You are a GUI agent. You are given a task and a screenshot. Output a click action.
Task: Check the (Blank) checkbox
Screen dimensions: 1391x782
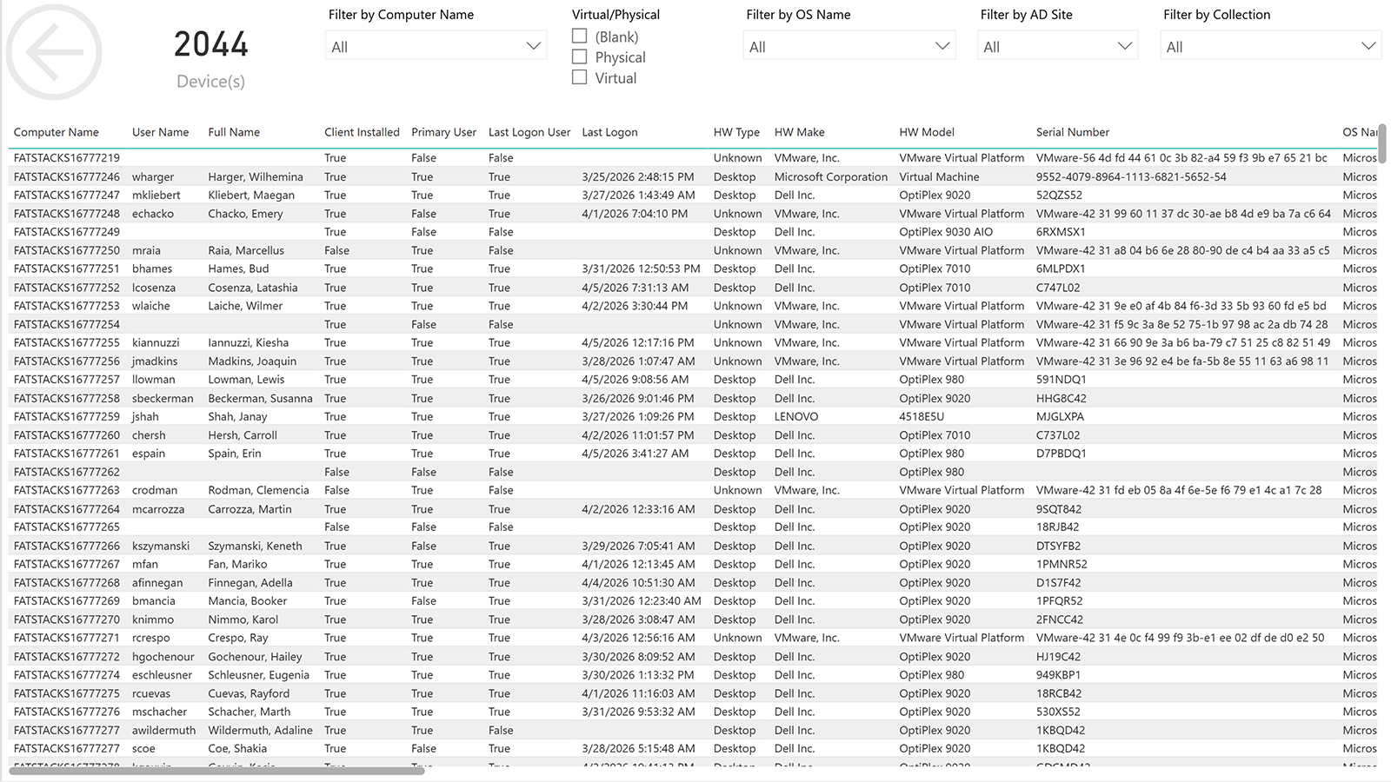(580, 36)
